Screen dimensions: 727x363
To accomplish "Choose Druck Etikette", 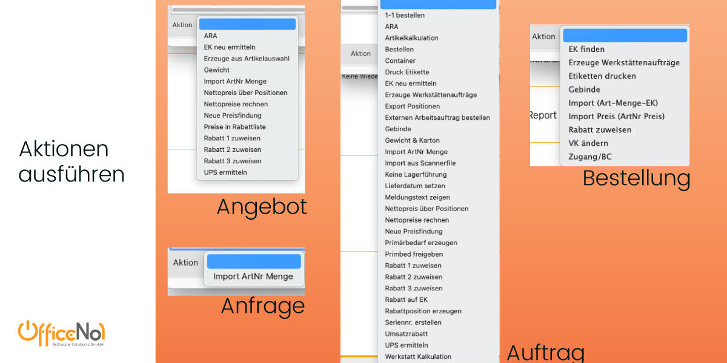I will (x=407, y=73).
